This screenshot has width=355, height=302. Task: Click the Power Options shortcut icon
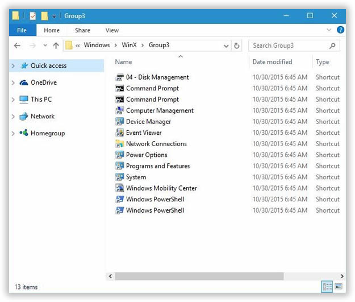(119, 155)
